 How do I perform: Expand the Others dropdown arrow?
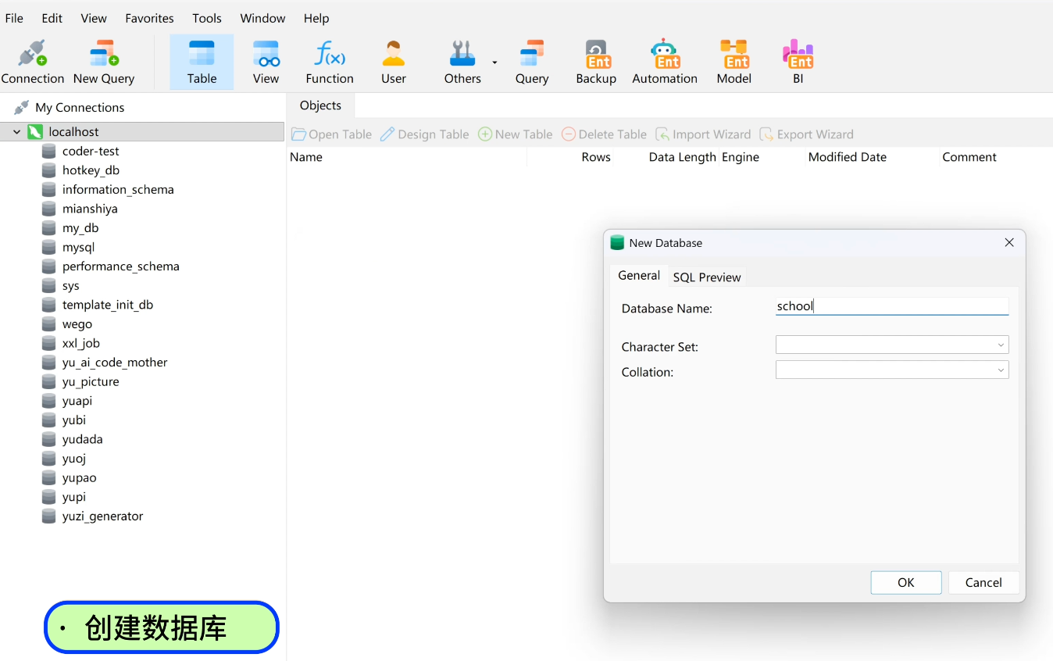tap(494, 63)
